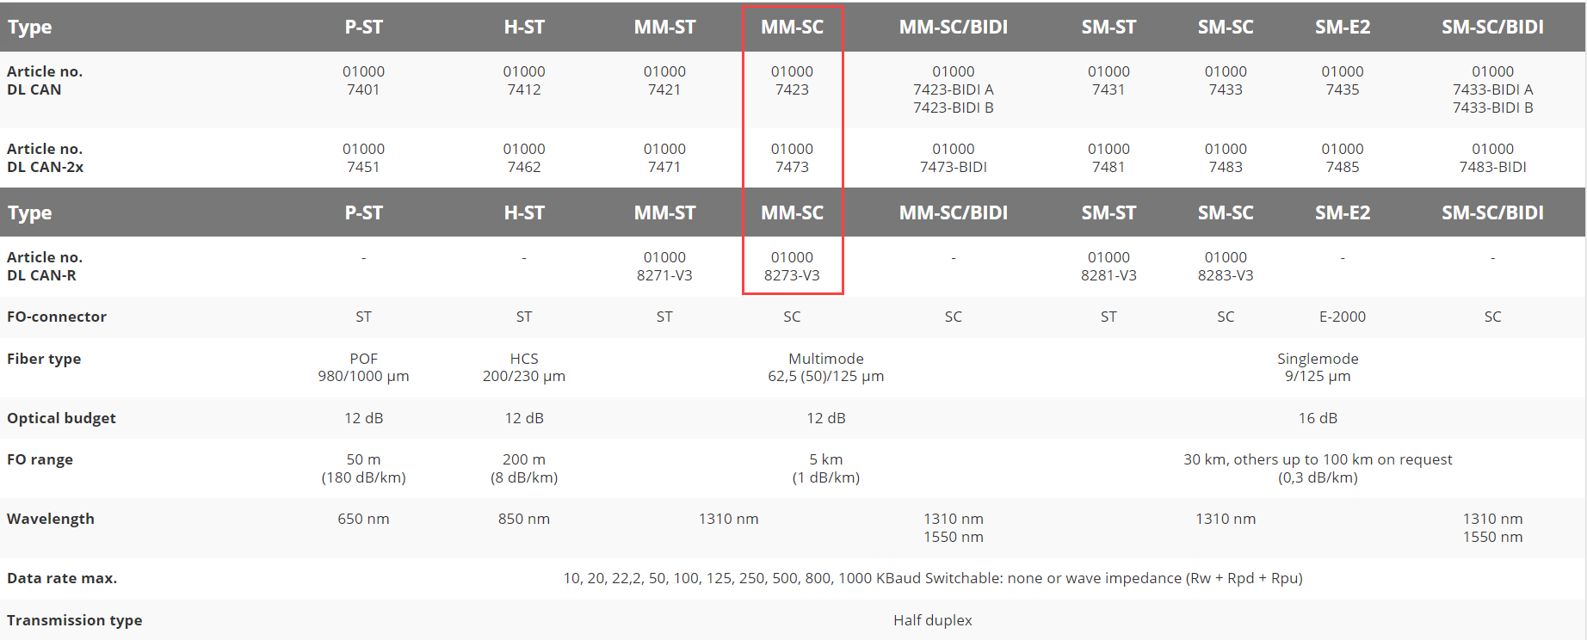Click the Article no. DL CAN-2x row label
The image size is (1587, 640).
[x=46, y=158]
